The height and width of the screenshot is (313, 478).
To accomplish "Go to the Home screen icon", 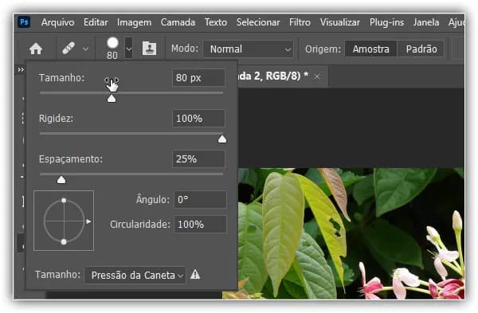I will coord(36,49).
